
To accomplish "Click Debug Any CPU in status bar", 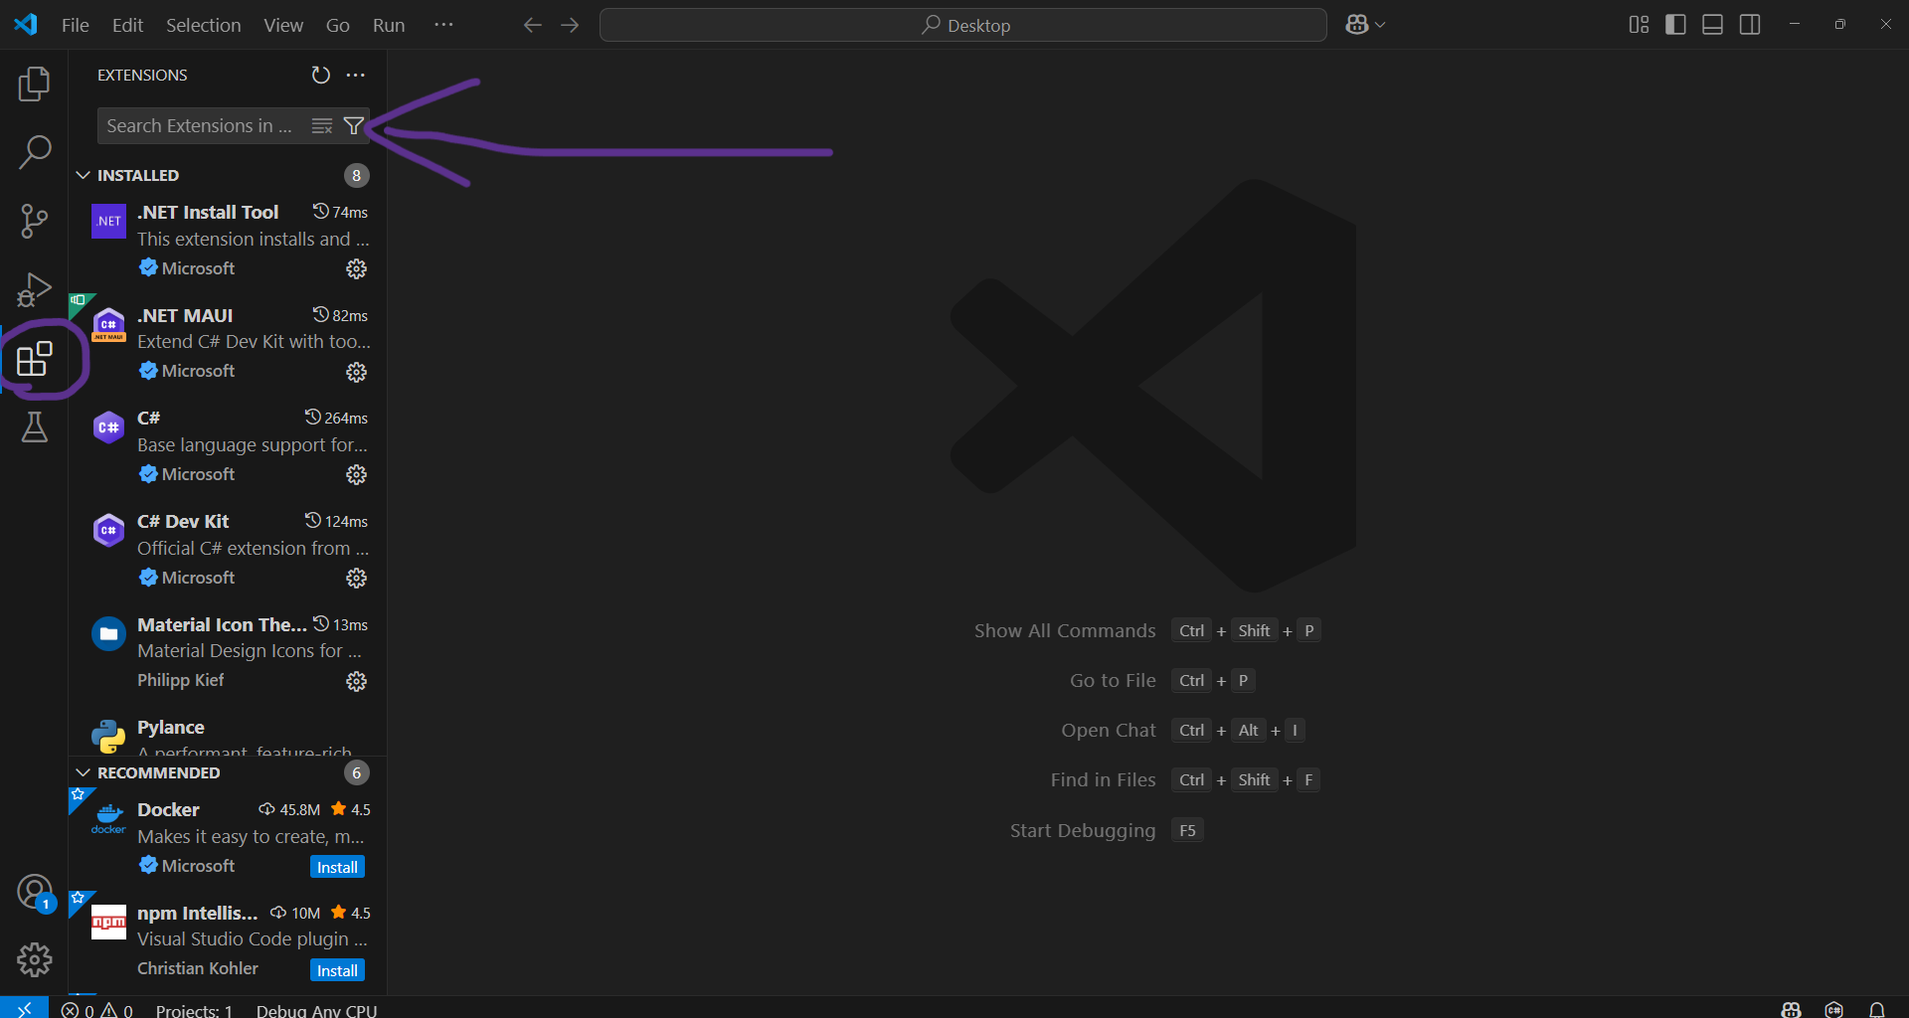I will click(316, 1010).
